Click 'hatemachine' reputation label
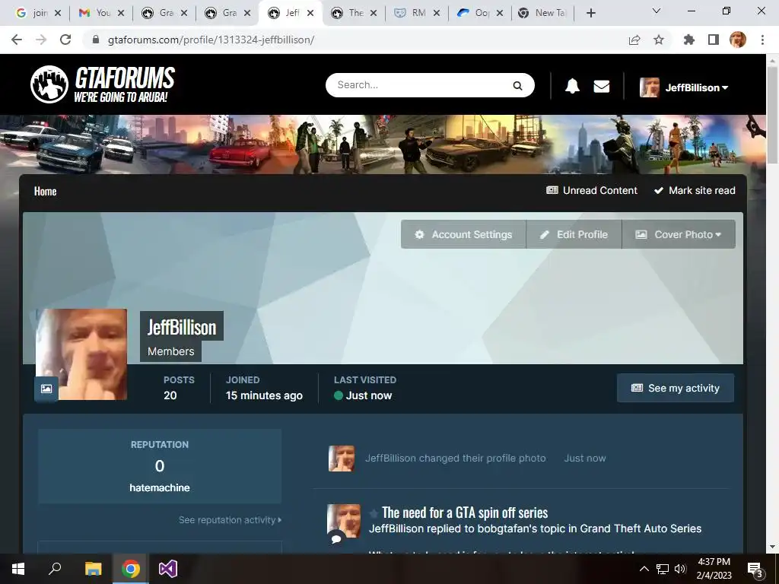Viewport: 779px width, 584px height. point(160,487)
